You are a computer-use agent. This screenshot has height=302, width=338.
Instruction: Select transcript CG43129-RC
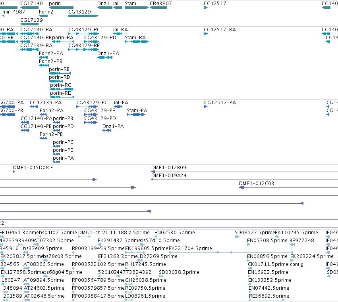coord(84,34)
